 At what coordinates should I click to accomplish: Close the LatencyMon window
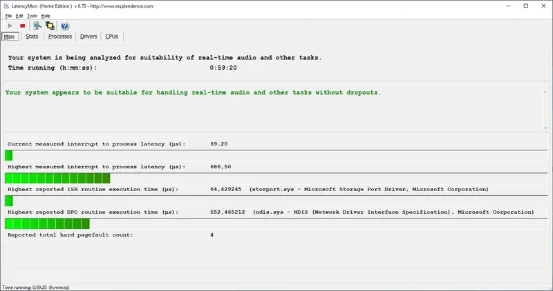click(543, 6)
